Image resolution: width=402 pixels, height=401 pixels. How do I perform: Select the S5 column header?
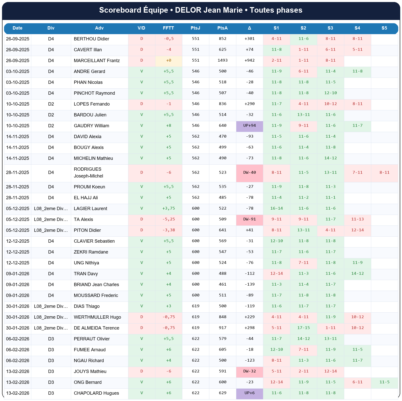point(384,28)
